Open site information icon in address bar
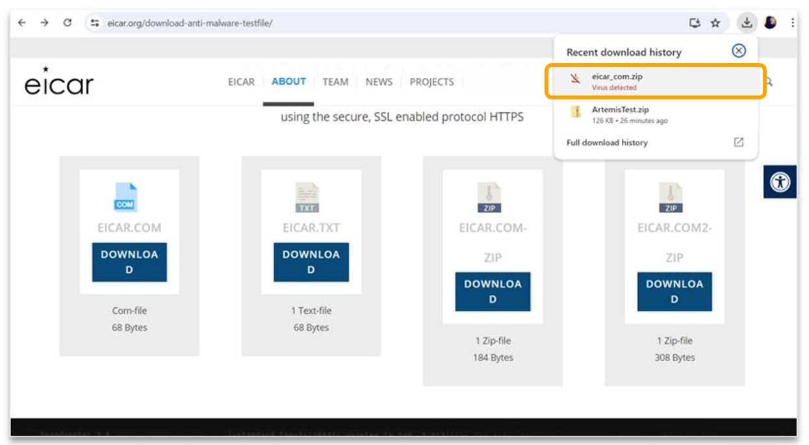809x445 pixels. 95,23
